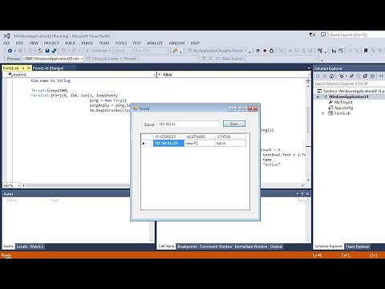
Task: Click the Scan button in Form1
Action: tap(234, 124)
